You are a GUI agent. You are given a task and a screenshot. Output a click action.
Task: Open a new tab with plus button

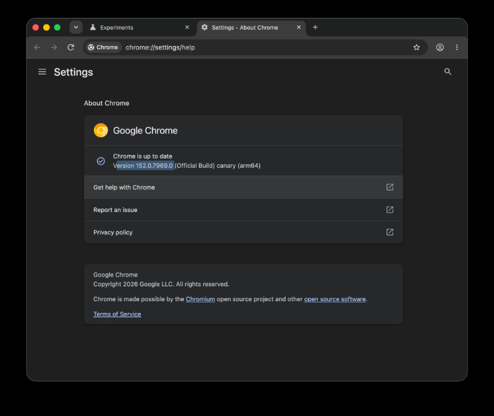pyautogui.click(x=315, y=27)
